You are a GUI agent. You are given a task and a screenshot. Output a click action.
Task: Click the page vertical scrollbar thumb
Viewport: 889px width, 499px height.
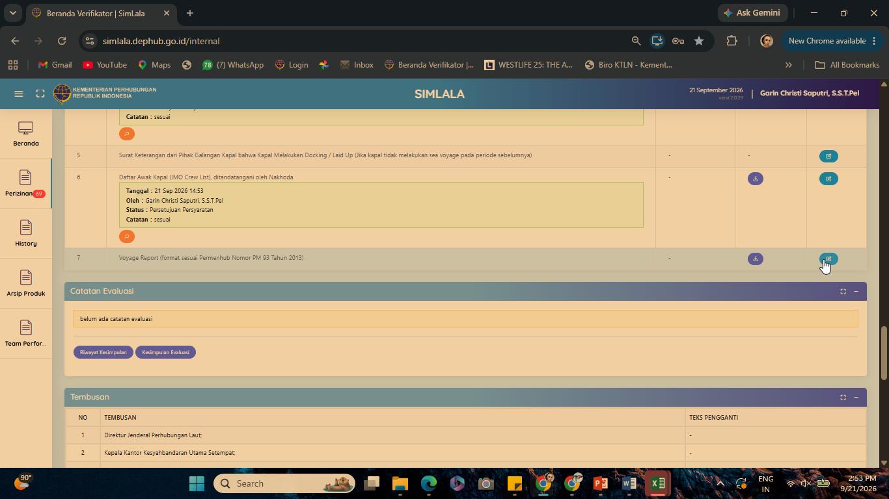(884, 353)
